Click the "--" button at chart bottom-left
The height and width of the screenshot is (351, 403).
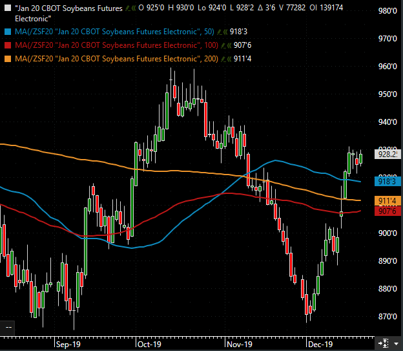pos(8,328)
